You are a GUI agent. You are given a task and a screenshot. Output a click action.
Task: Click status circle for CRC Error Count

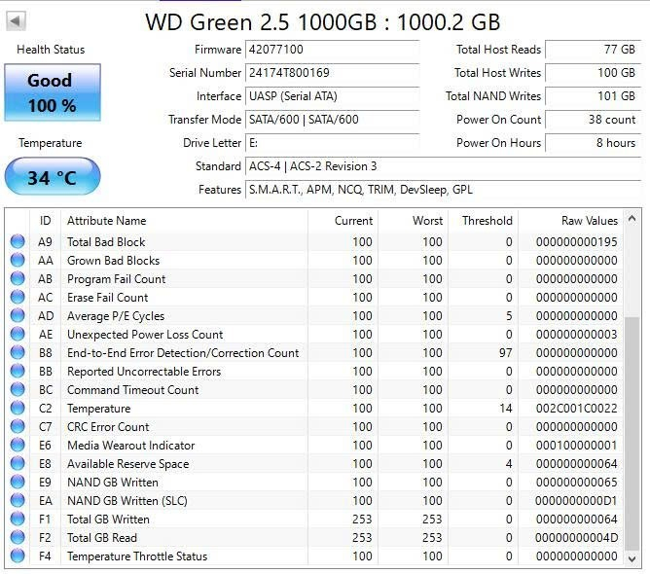(18, 426)
